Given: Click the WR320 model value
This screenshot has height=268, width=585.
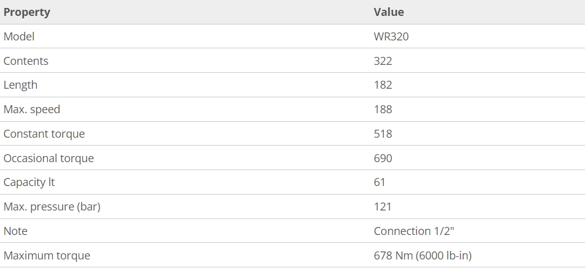Looking at the screenshot, I should click(x=391, y=37).
